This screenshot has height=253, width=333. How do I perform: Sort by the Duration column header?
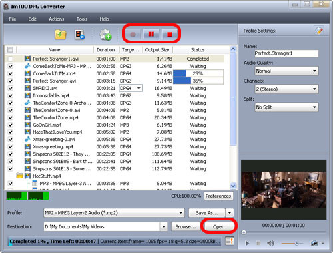pyautogui.click(x=106, y=50)
